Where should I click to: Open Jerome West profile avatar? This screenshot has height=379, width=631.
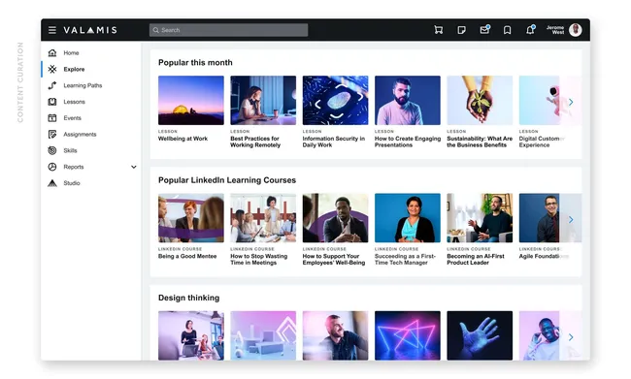pos(576,30)
